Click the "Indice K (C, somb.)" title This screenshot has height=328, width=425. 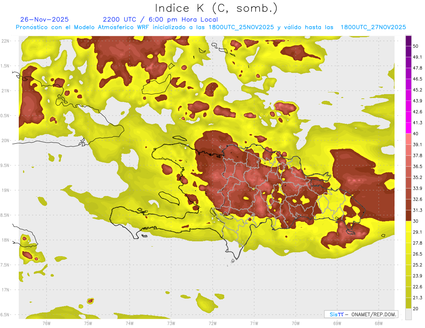pos(216,8)
